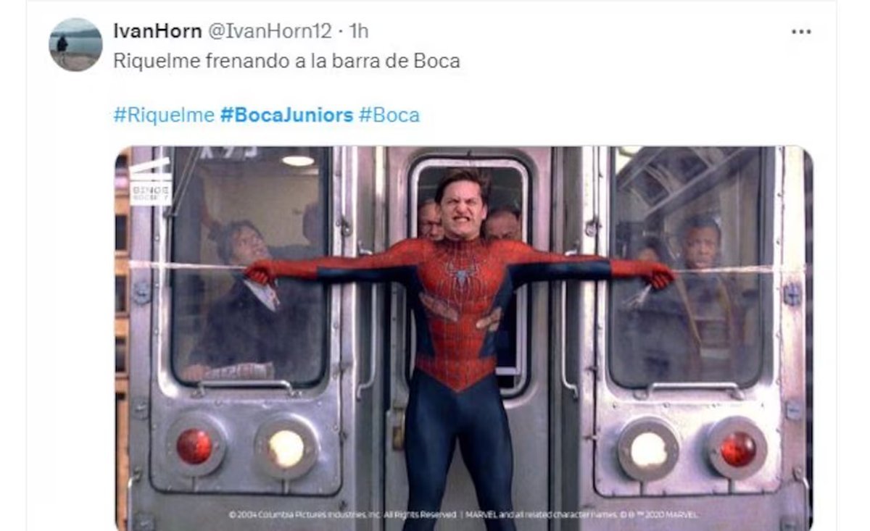
Task: Click Spider-Man's face in the image
Action: [x=462, y=206]
